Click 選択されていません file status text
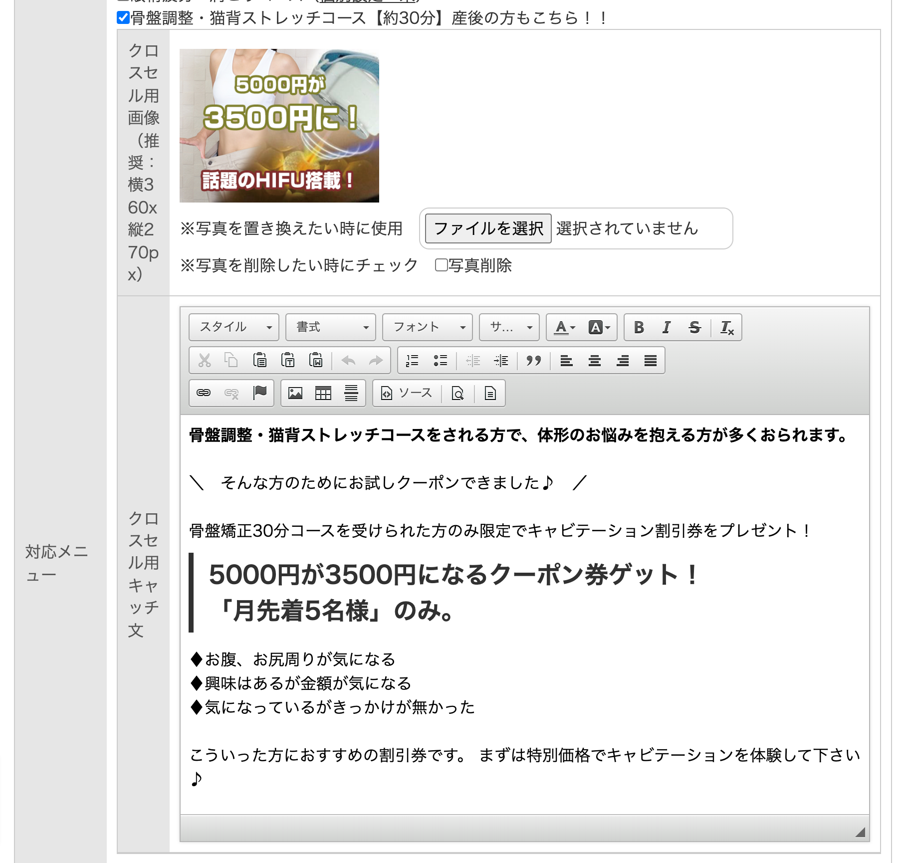 point(627,228)
